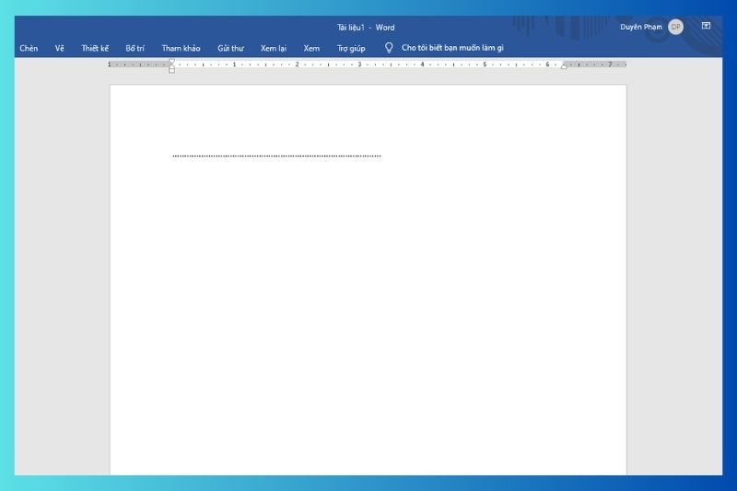737x491 pixels.
Task: Select the Gửi thư tab
Action: point(230,48)
